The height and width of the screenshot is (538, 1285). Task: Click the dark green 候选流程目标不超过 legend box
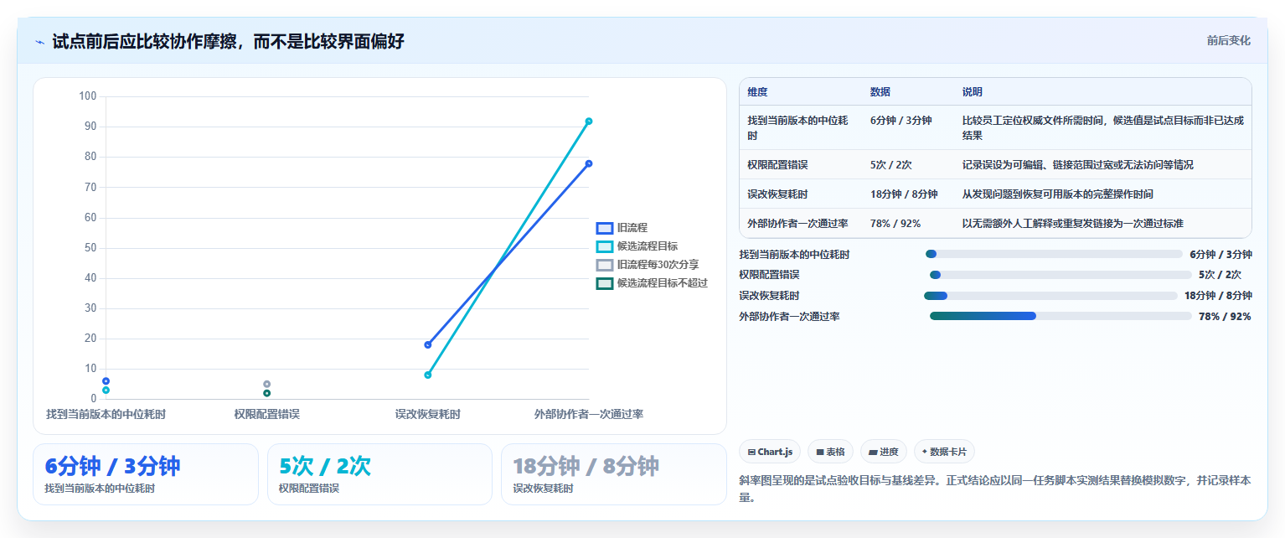pos(605,283)
